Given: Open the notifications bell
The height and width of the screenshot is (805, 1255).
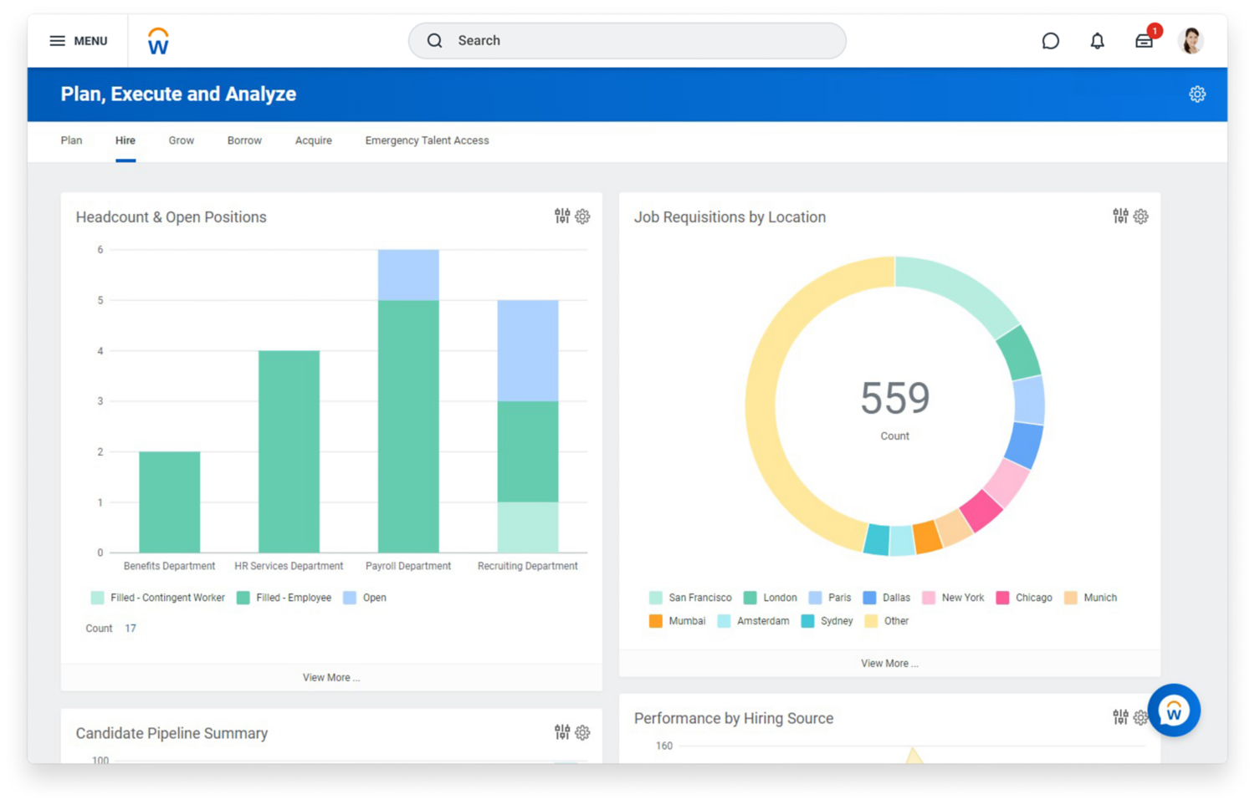Looking at the screenshot, I should [1097, 41].
